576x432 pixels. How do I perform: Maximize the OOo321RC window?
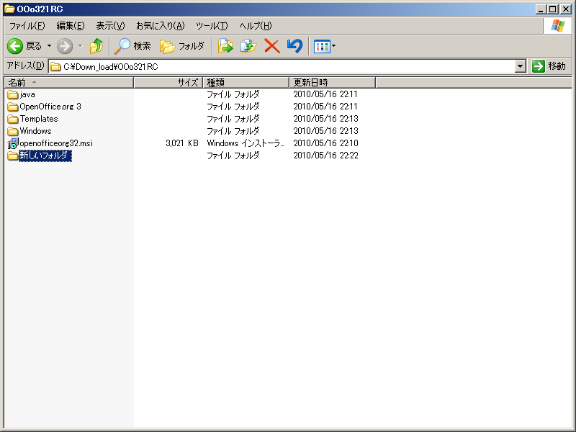click(x=553, y=9)
